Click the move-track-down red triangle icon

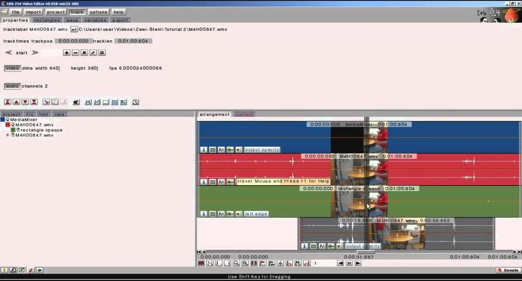[25, 102]
